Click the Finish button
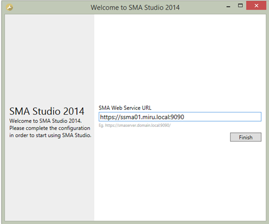Screen dimensions: 269x224 click(245, 137)
